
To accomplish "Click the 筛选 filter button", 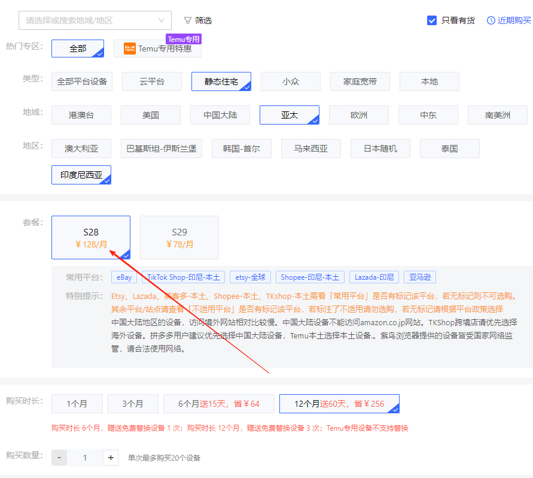I will click(198, 21).
